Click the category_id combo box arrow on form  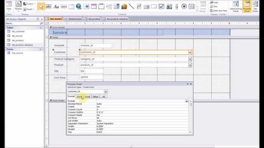[190, 59]
